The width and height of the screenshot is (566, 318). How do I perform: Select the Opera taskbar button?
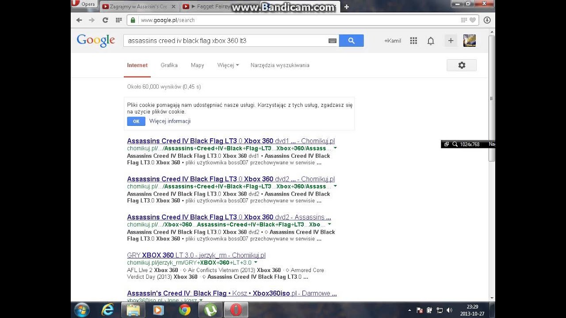point(236,310)
